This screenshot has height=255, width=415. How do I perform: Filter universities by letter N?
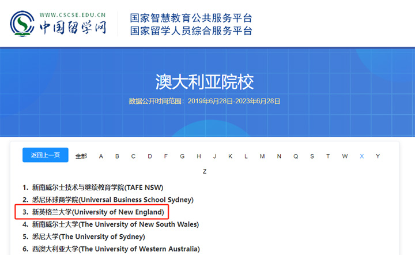[x=279, y=156]
